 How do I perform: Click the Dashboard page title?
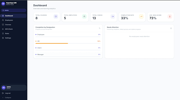tap(40, 5)
